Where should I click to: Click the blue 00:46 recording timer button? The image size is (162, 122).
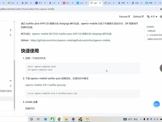point(156,104)
